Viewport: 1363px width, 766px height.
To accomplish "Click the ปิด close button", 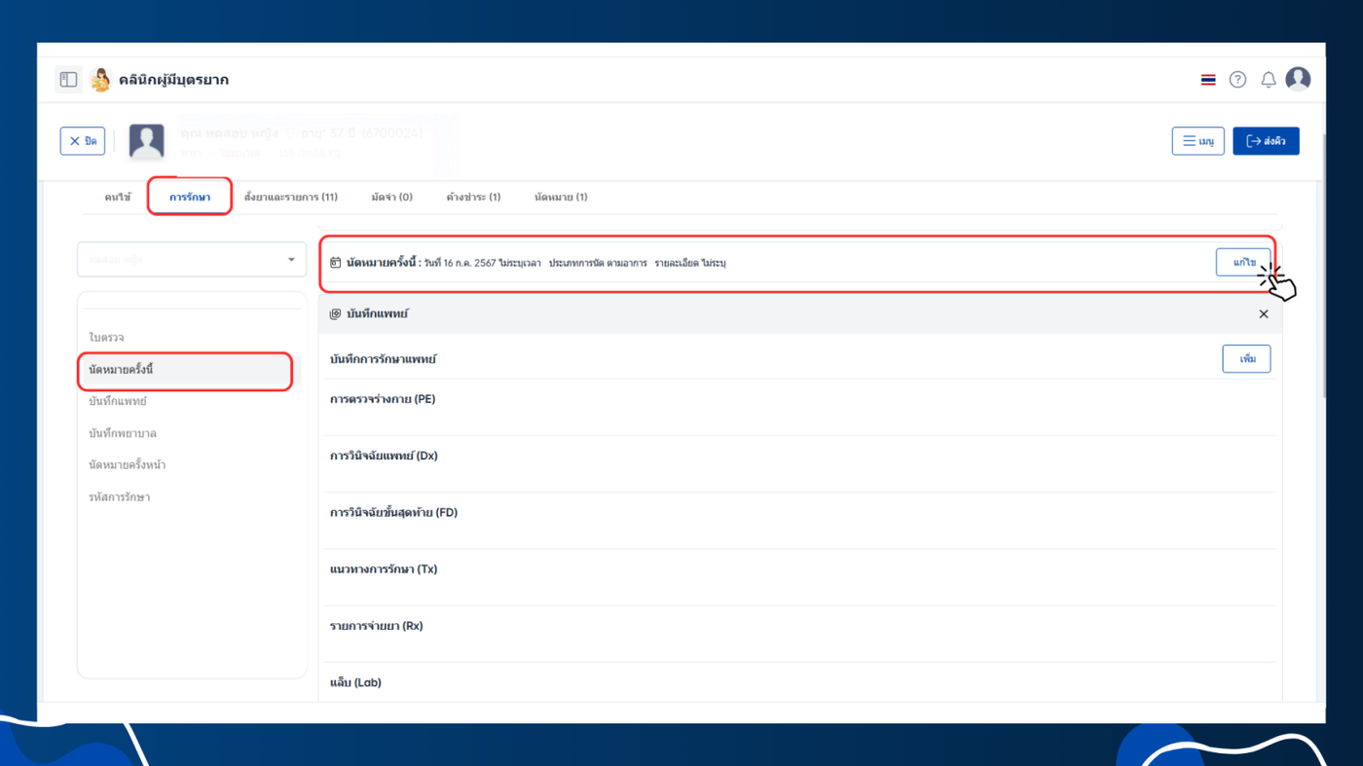I will point(83,141).
